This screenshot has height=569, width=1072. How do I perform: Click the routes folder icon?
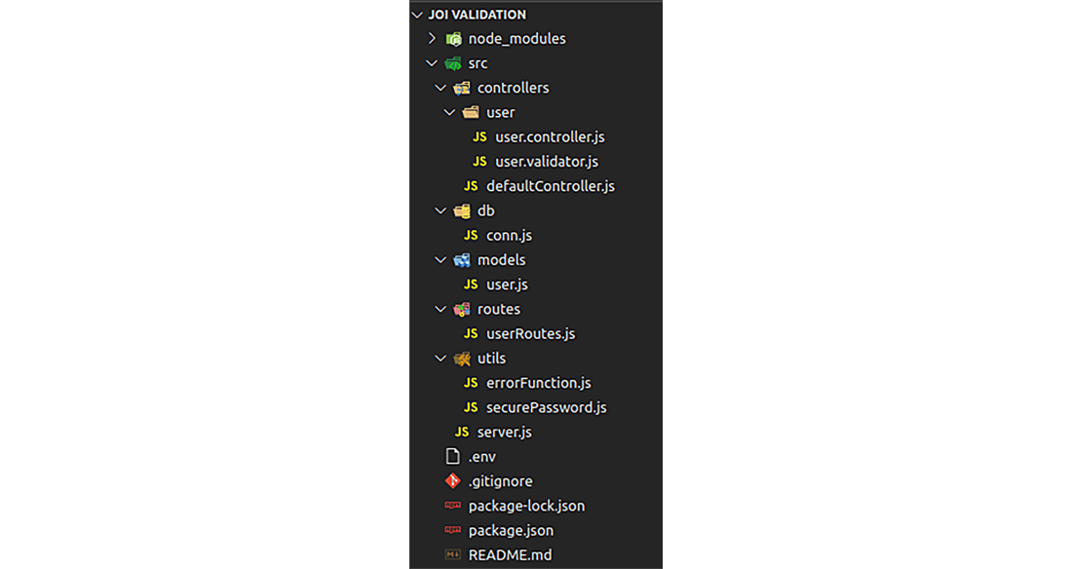(x=464, y=308)
